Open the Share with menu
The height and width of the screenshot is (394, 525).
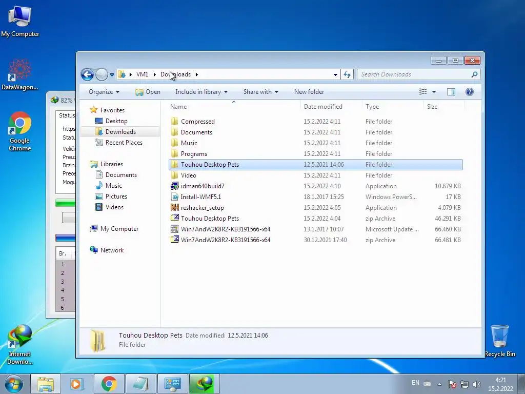tap(261, 92)
